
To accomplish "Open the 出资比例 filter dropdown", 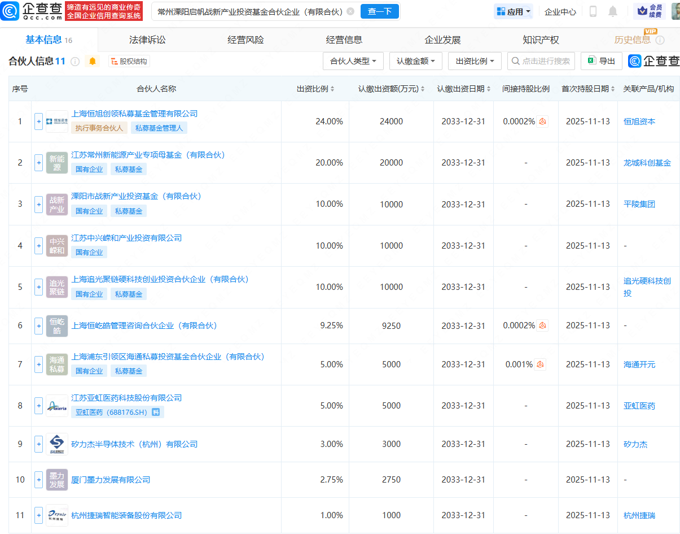I will point(475,61).
